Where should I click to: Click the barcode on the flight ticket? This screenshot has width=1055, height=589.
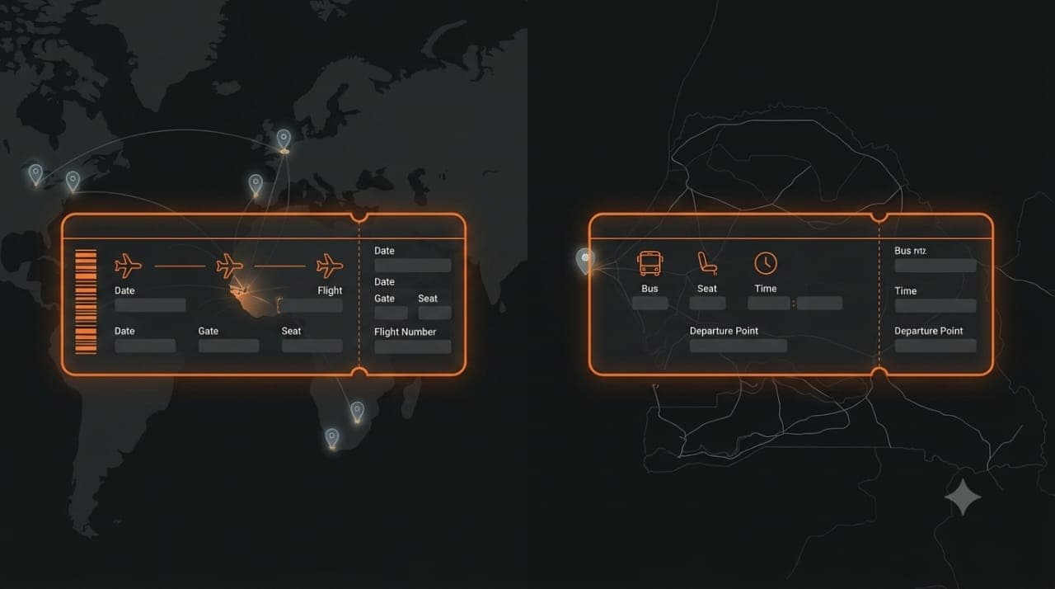click(x=86, y=302)
